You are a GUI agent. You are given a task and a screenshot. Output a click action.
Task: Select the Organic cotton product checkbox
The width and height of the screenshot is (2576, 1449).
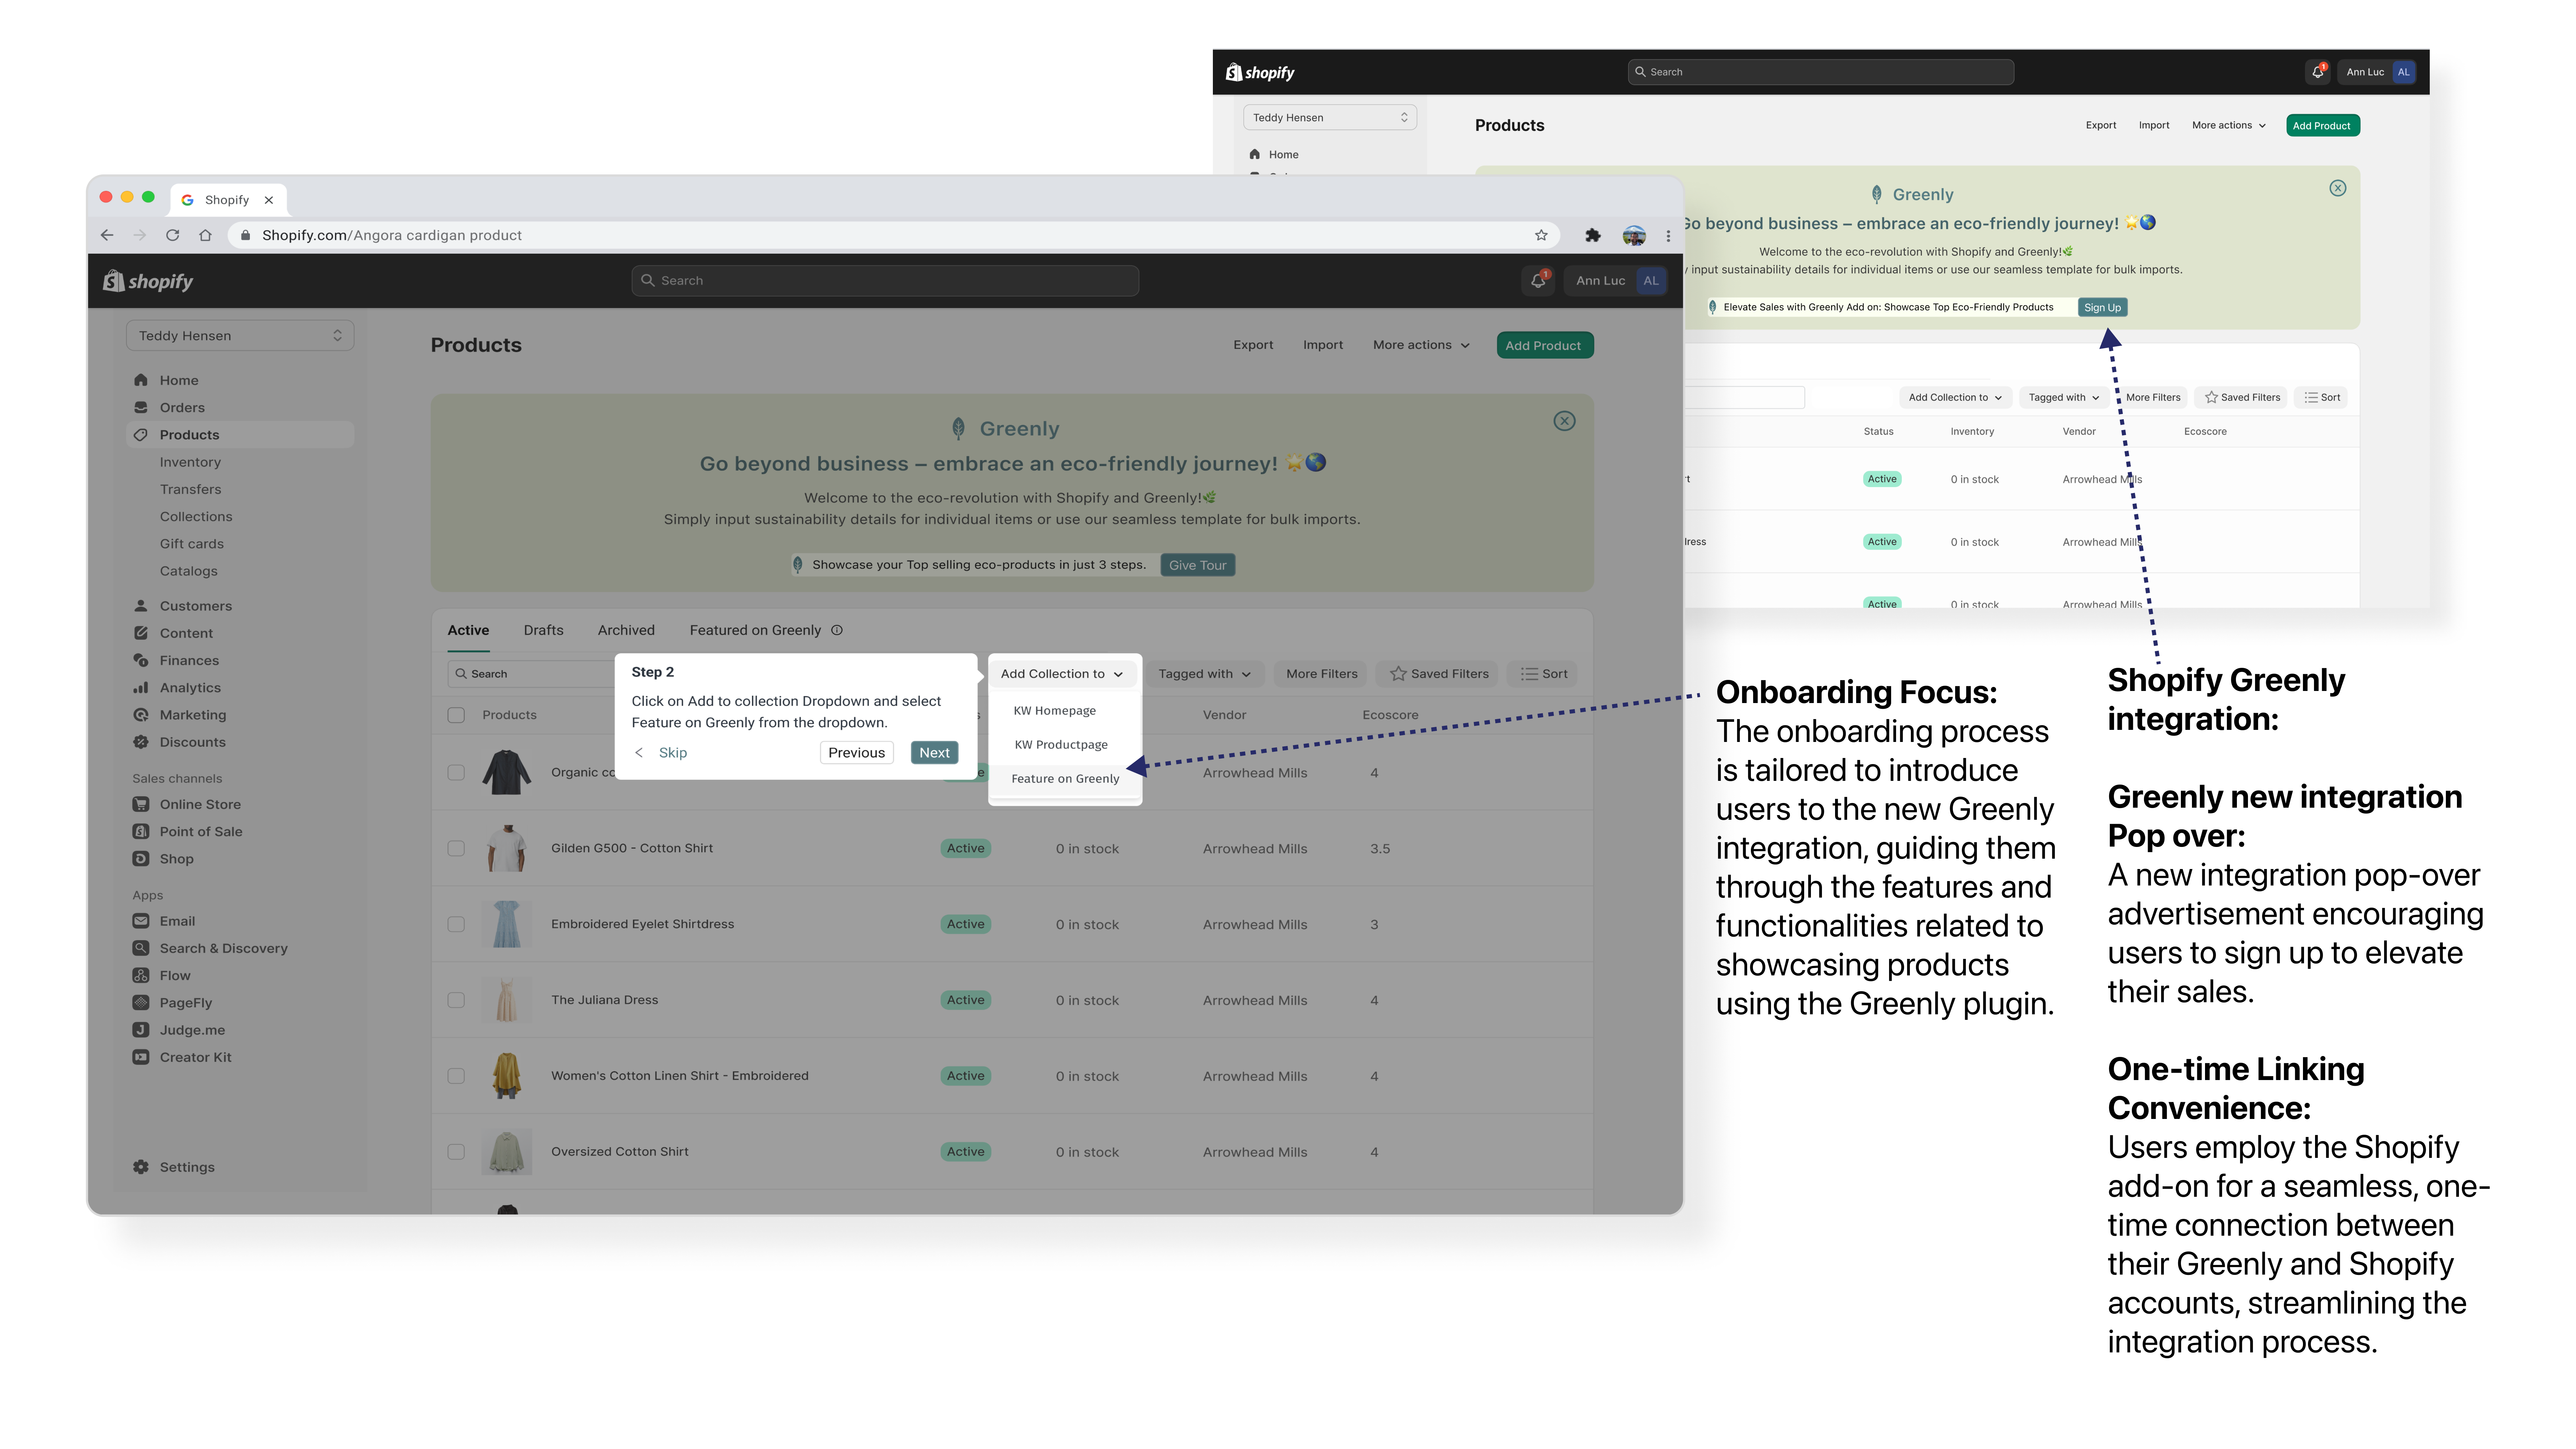click(x=456, y=773)
